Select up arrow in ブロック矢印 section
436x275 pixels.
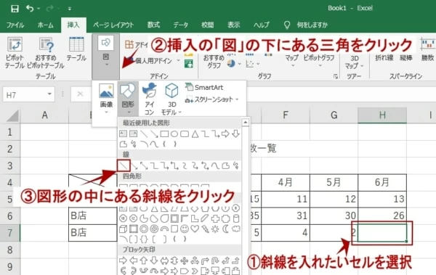[144, 260]
